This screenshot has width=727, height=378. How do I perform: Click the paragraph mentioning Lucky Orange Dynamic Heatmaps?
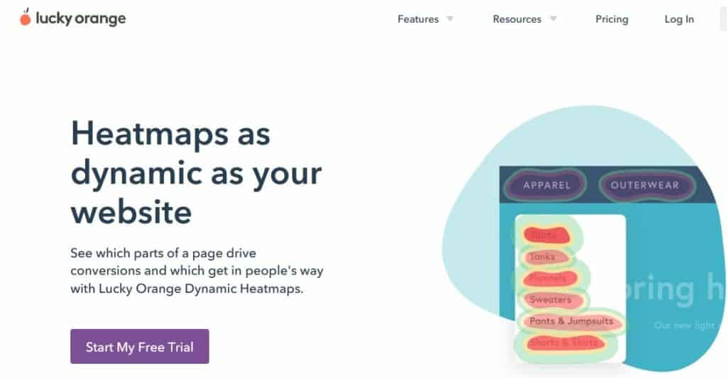point(197,271)
